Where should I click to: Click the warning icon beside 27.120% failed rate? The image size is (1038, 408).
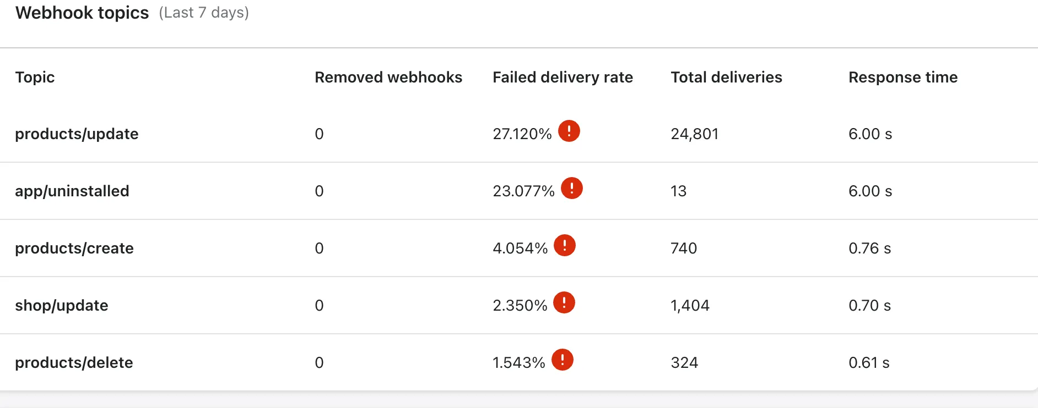[569, 131]
